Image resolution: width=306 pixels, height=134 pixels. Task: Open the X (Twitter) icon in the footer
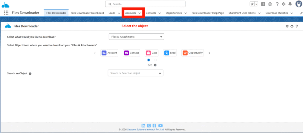(149, 126)
